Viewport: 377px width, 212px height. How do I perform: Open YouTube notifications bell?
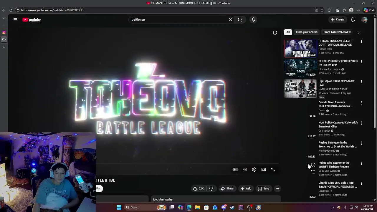353,20
